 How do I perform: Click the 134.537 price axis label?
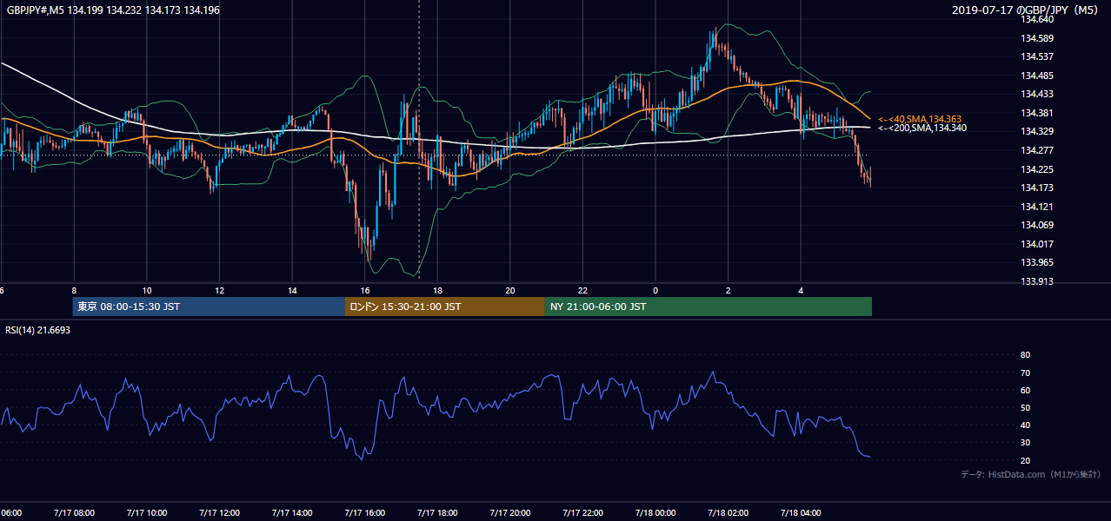[1038, 56]
